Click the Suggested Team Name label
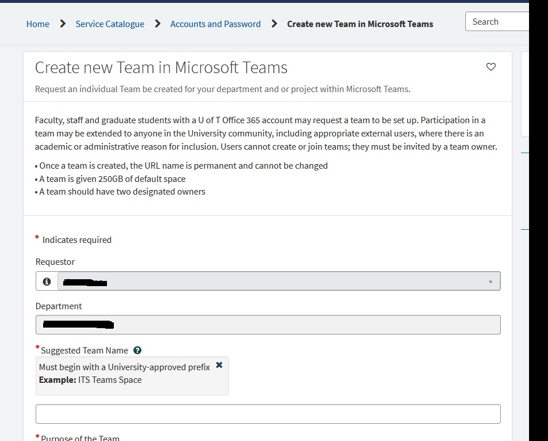 tap(85, 350)
